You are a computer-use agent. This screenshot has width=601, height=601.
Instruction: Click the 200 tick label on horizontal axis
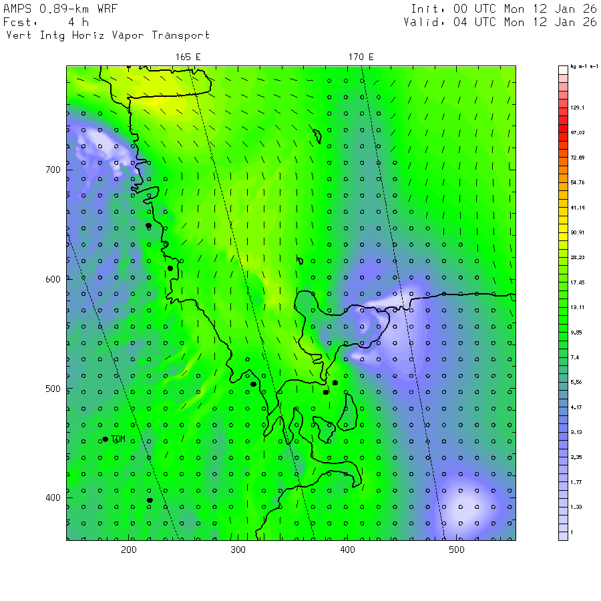129,550
